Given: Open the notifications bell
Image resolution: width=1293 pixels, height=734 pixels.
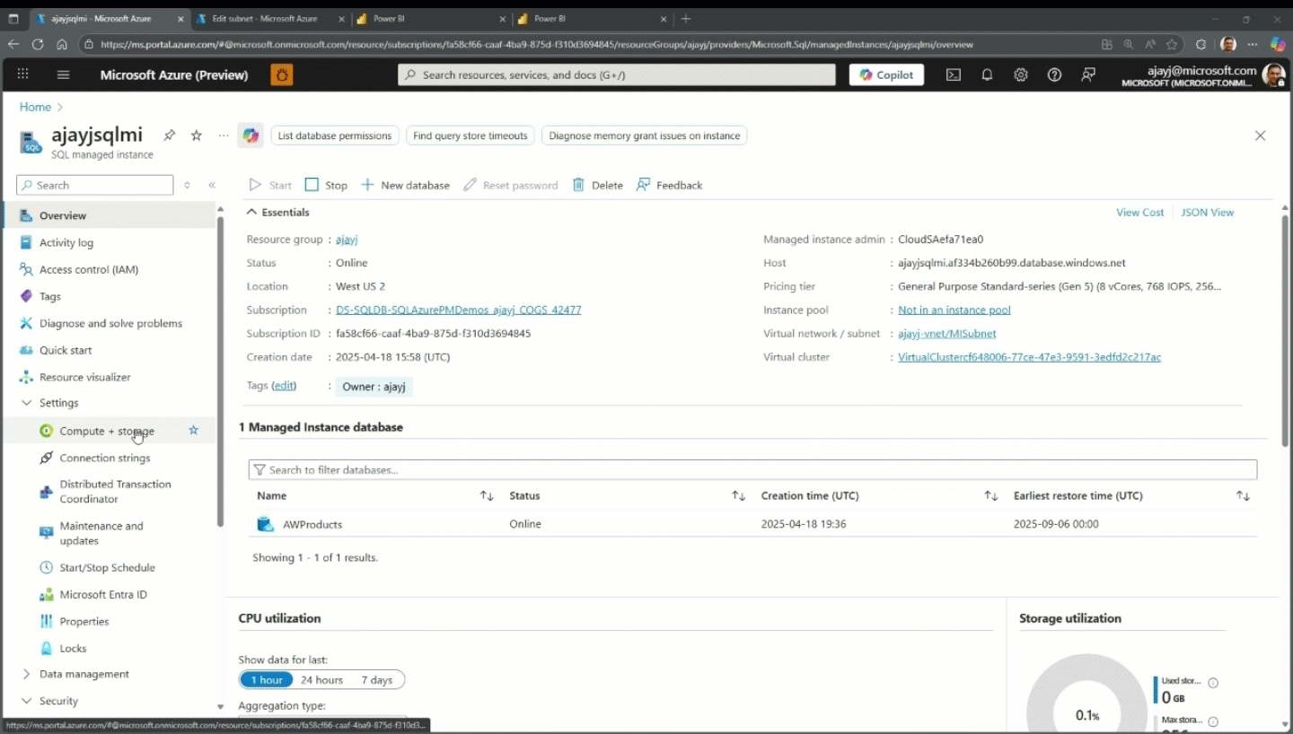Looking at the screenshot, I should point(987,74).
